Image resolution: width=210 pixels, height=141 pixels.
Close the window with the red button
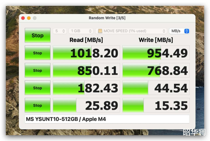tap(23, 18)
